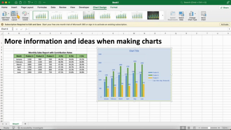Click the new document icon in title bar
This screenshot has width=231, height=130.
[20, 3]
